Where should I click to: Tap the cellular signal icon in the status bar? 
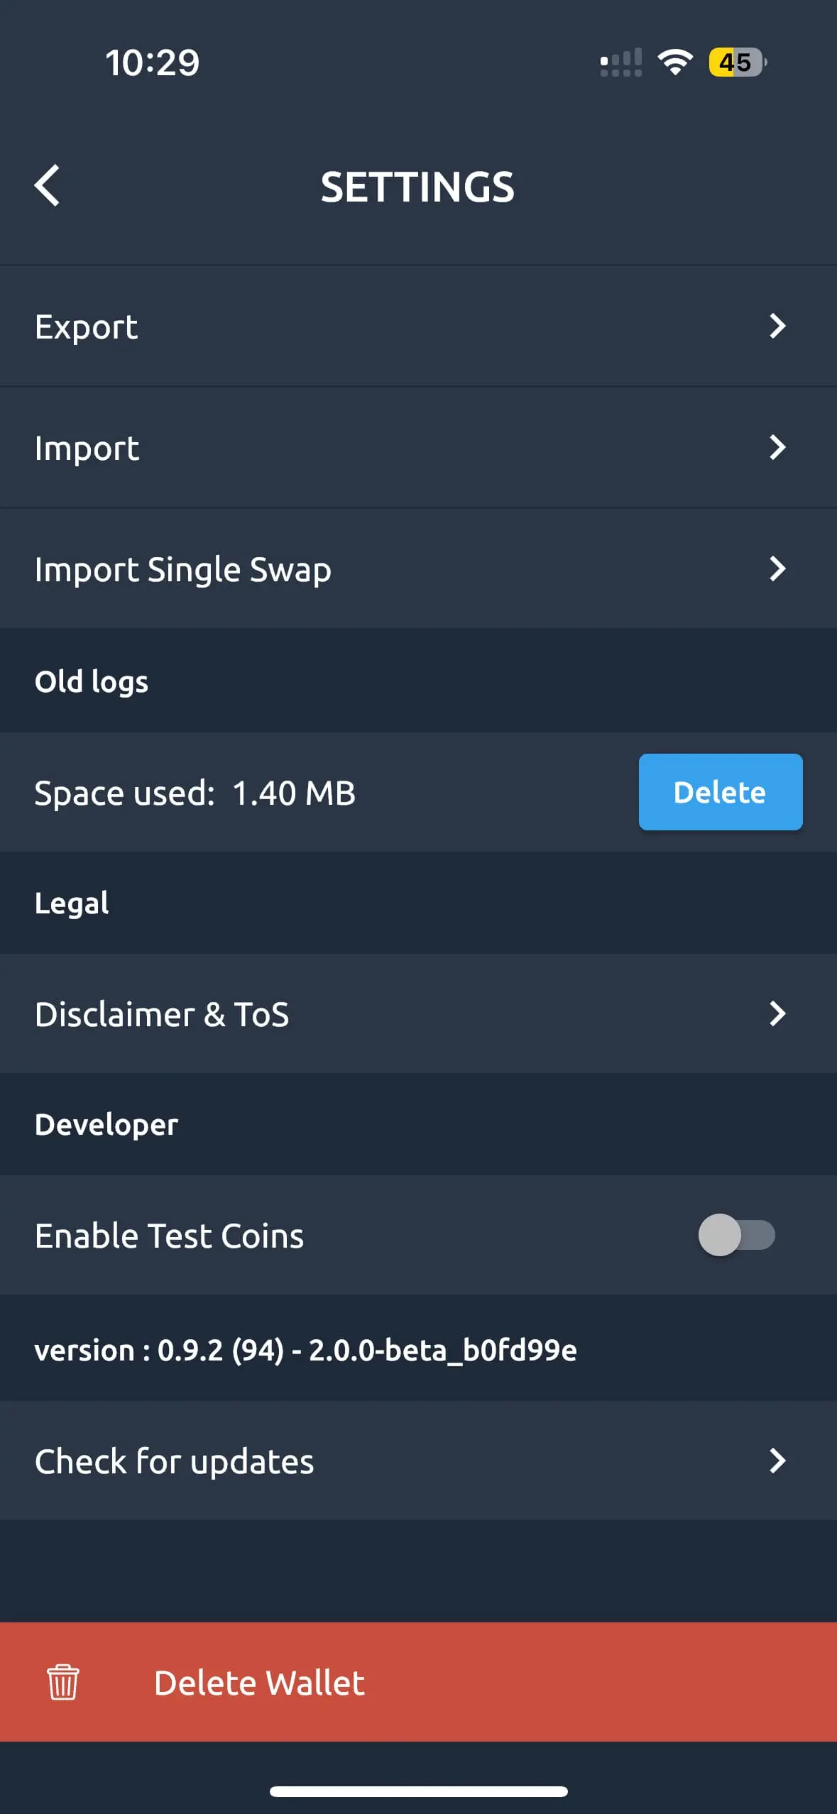point(620,62)
